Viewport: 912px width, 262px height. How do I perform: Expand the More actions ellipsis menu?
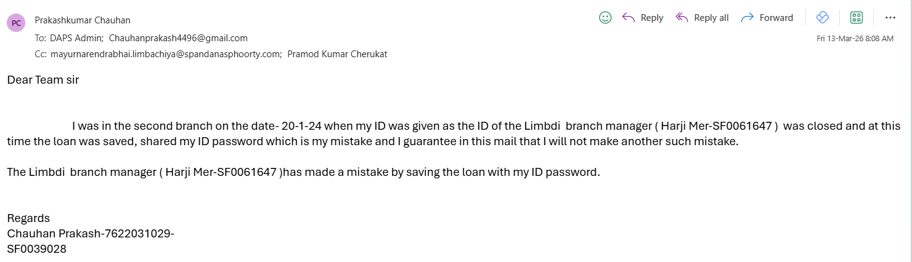[890, 18]
